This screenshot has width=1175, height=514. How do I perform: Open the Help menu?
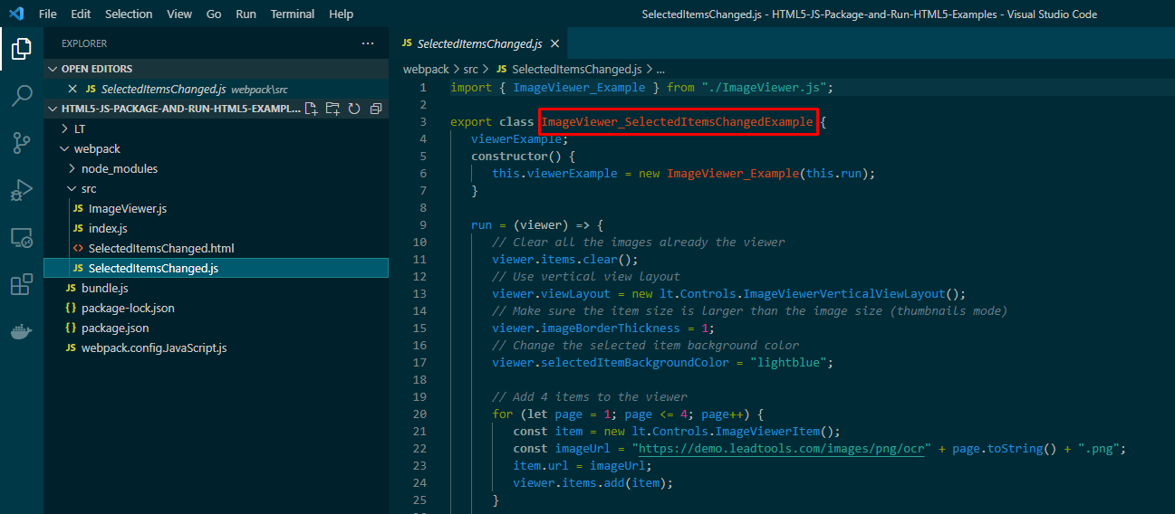[x=342, y=14]
